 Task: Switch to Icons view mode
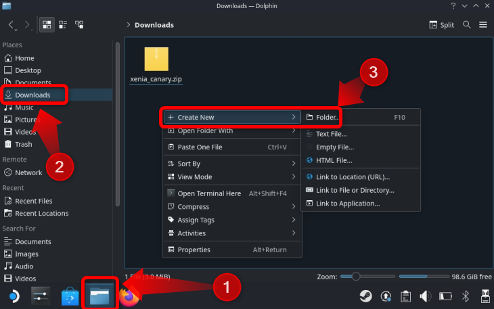click(x=47, y=24)
